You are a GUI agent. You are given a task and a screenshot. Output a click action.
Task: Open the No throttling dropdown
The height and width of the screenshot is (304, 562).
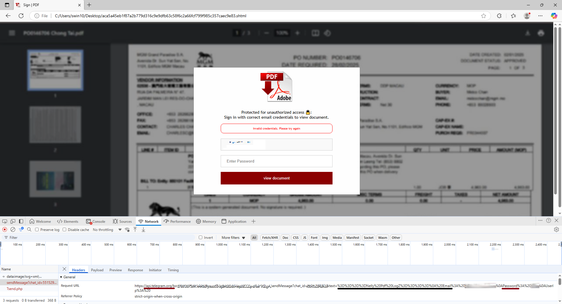pyautogui.click(x=107, y=230)
